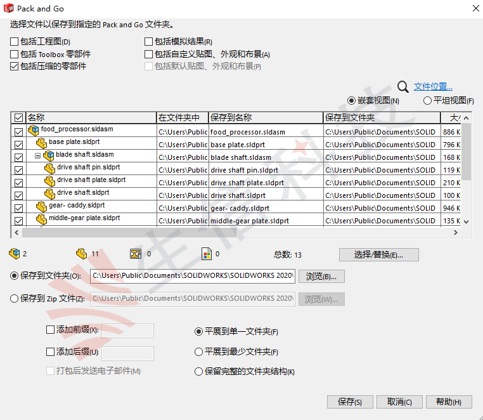The height and width of the screenshot is (420, 483).
Task: Click the middle-gear plate.sldprt part icon
Action: 41,219
